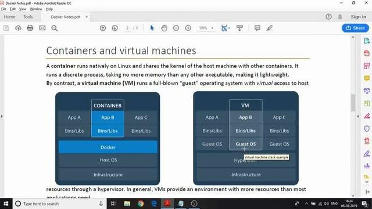Open Edit PDF tool in sidebar
The width and height of the screenshot is (372, 209).
coord(367,66)
